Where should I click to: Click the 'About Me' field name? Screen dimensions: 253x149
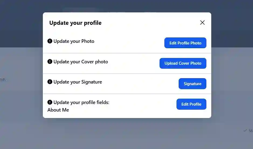(x=58, y=110)
